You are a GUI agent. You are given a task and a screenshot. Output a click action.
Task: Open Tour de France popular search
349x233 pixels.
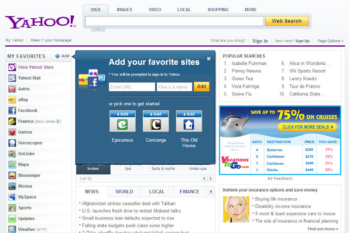[305, 86]
